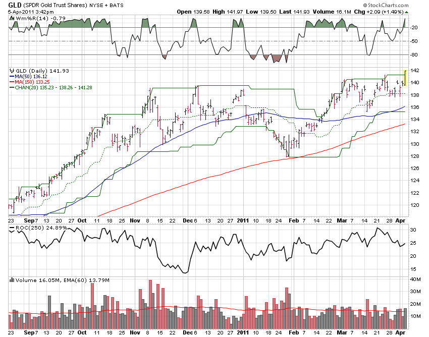This screenshot has height=337, width=429.
Task: Click the blue line swatch for MA(50)
Action: coord(12,77)
